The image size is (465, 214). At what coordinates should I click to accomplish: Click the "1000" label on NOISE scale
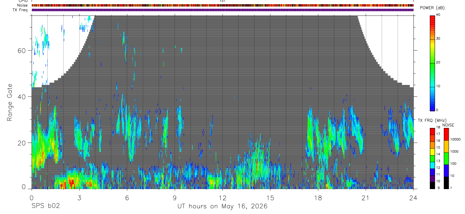click(x=454, y=151)
